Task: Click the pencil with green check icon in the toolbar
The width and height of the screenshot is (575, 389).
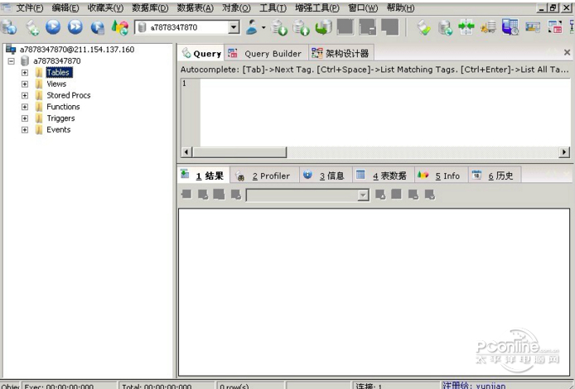Action: click(423, 28)
